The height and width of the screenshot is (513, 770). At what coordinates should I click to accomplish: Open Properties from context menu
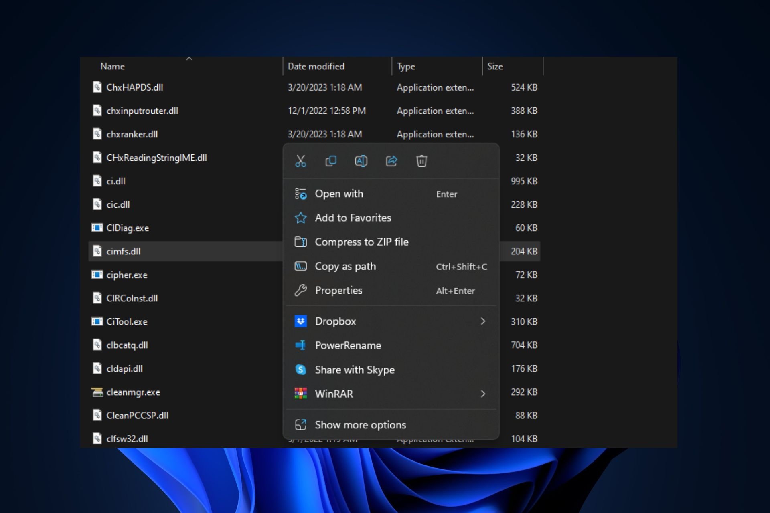(x=391, y=291)
